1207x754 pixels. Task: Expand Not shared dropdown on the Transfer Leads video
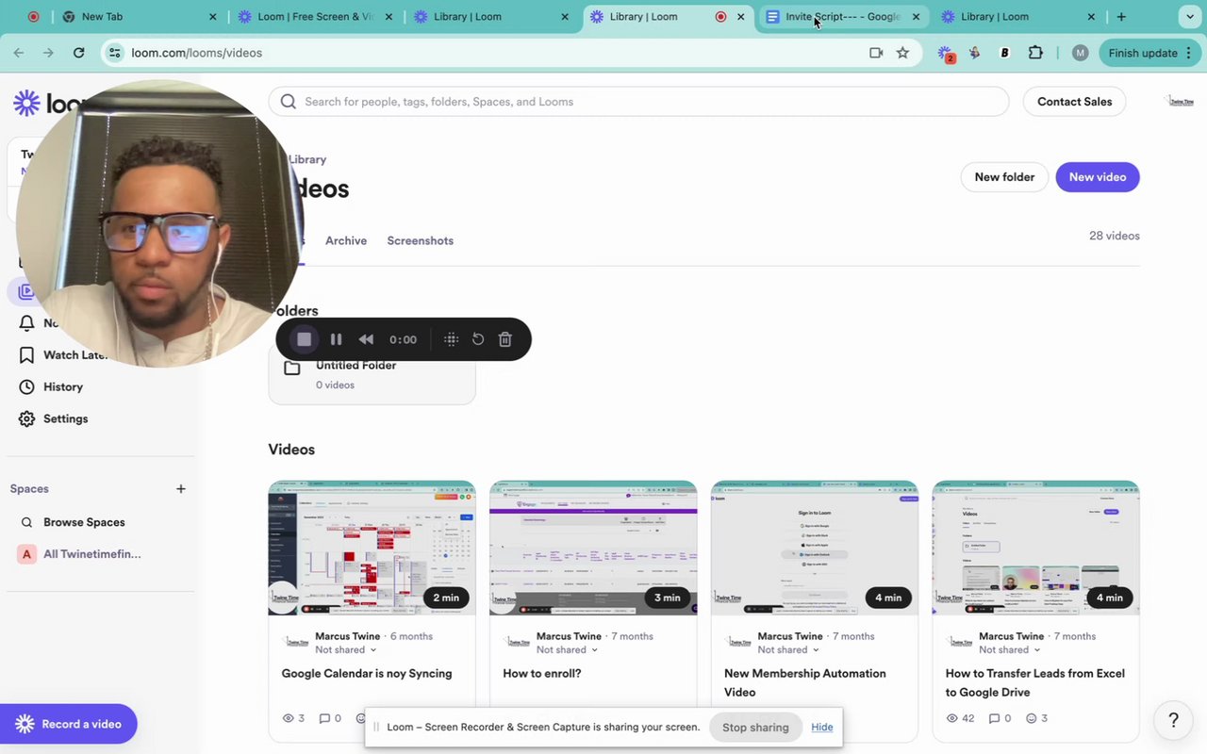pos(1010,649)
